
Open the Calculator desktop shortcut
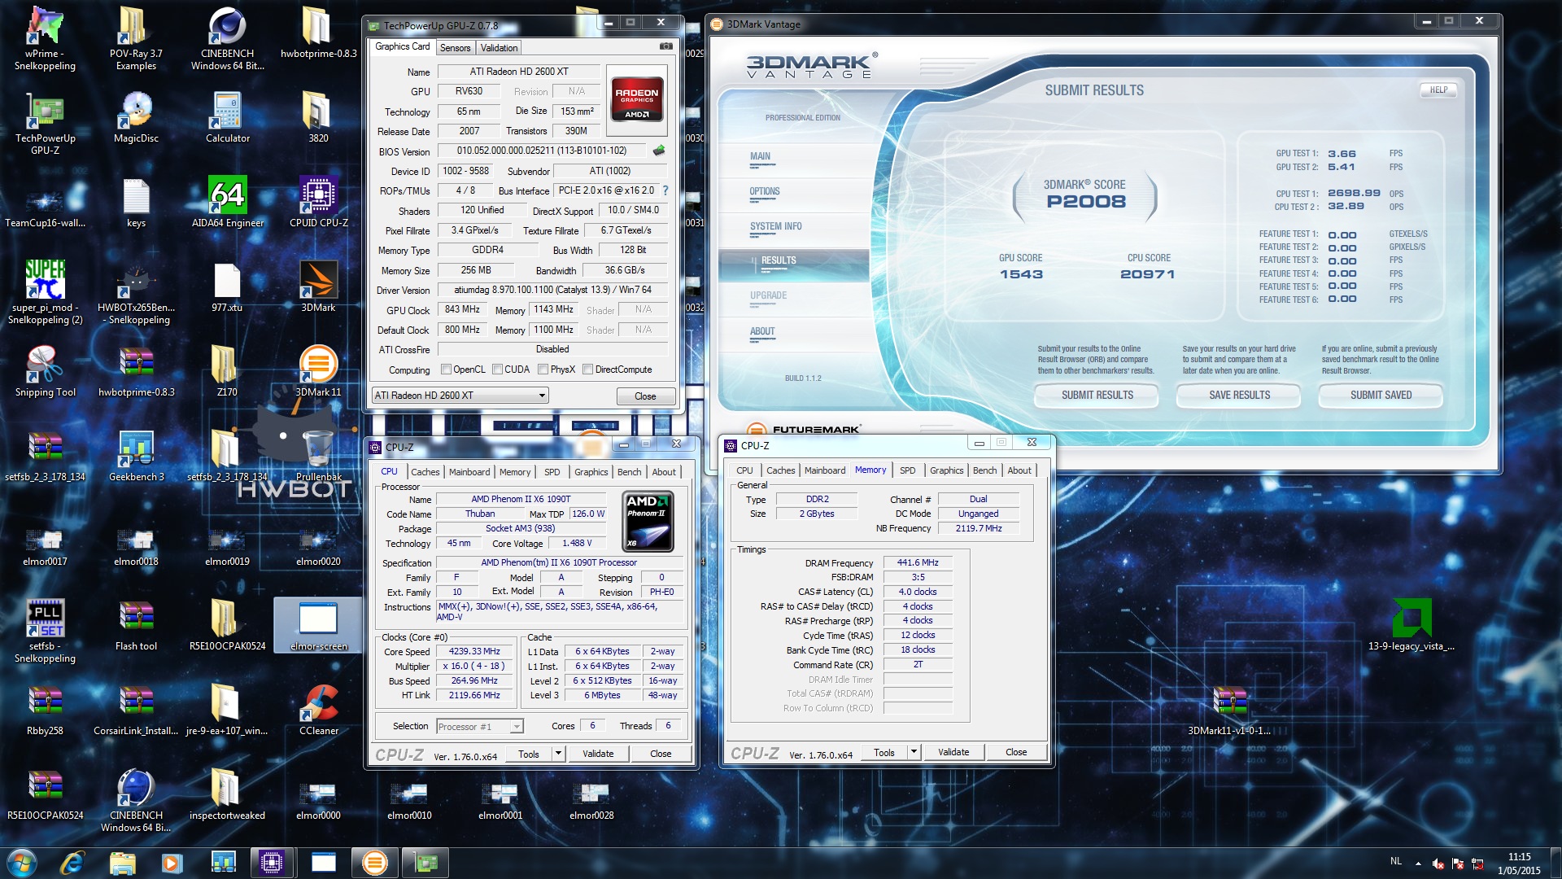coord(228,117)
